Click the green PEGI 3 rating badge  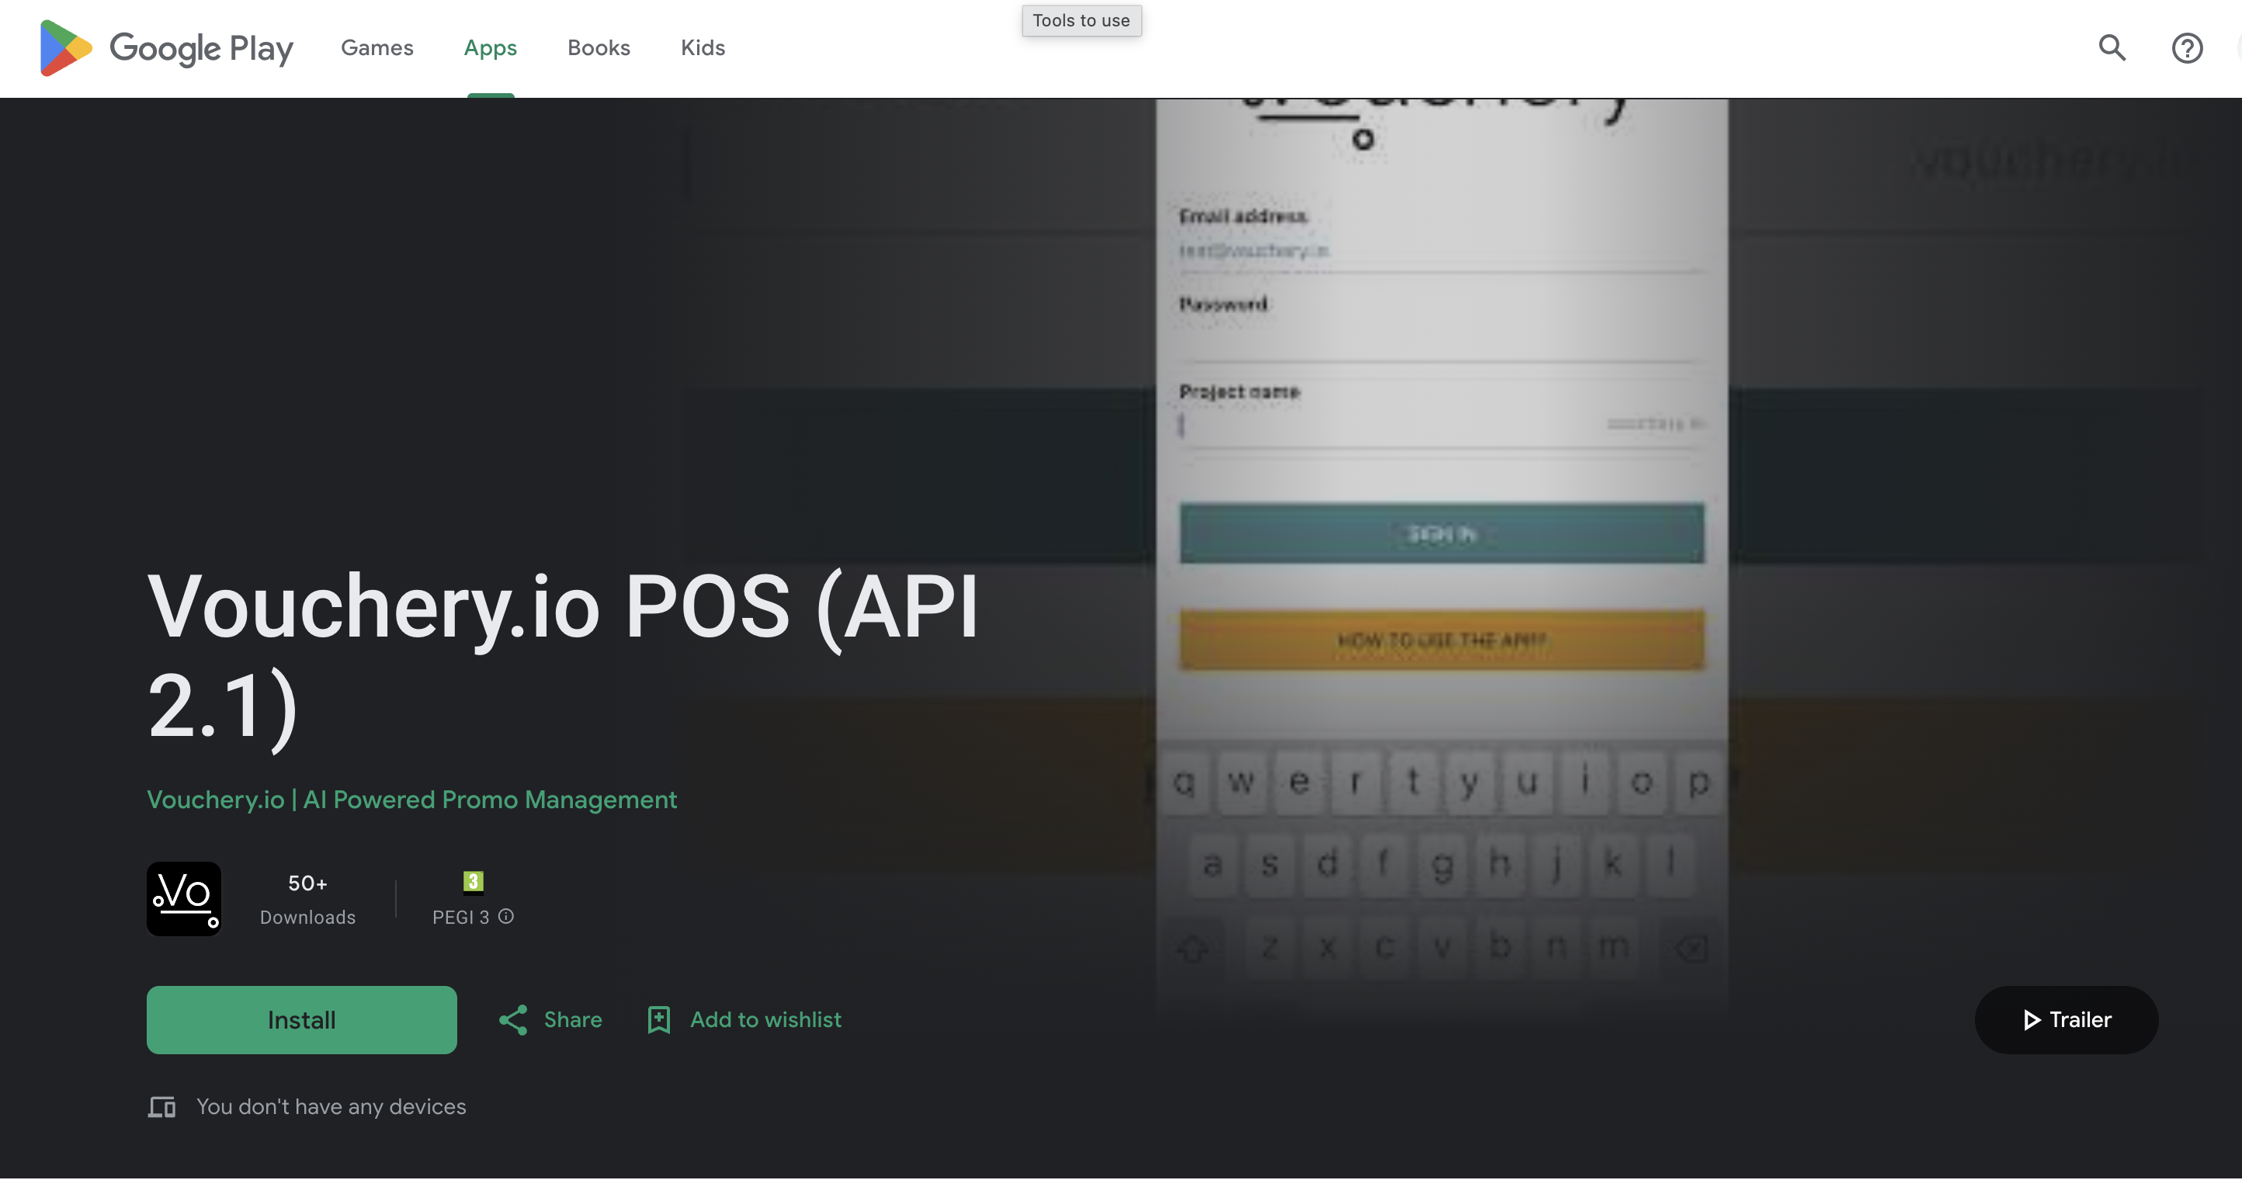[x=473, y=882]
